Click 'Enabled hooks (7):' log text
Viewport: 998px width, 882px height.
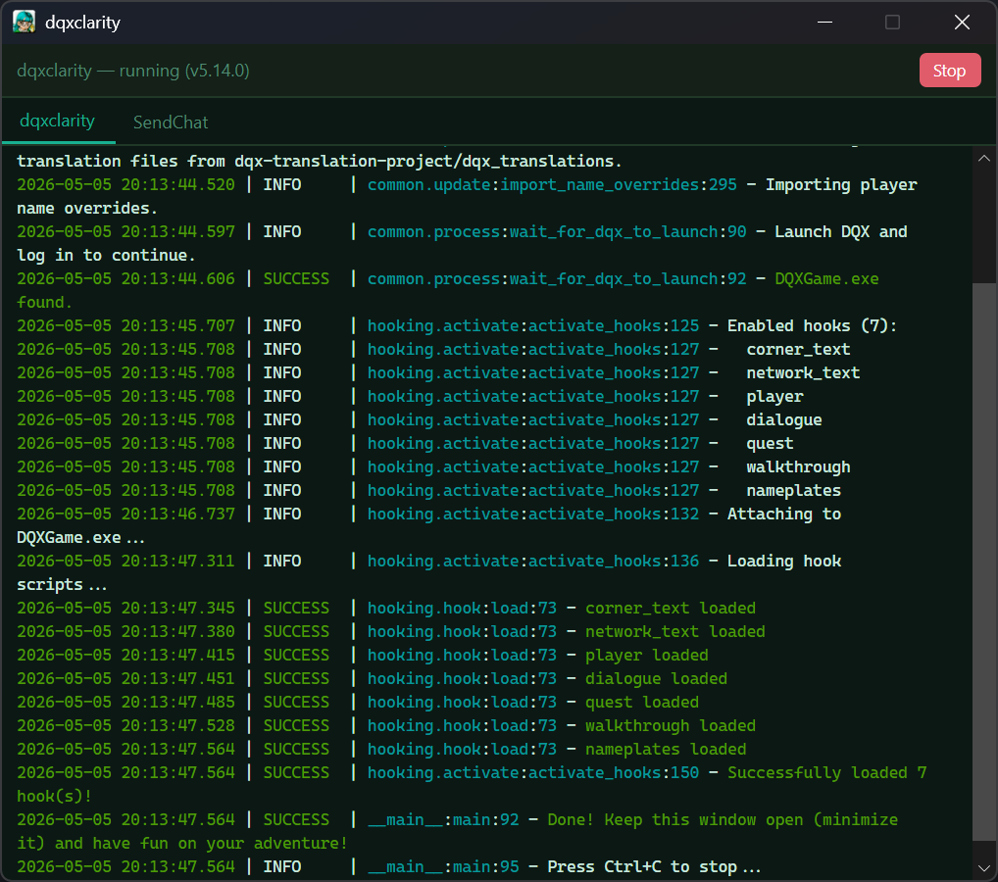(812, 325)
